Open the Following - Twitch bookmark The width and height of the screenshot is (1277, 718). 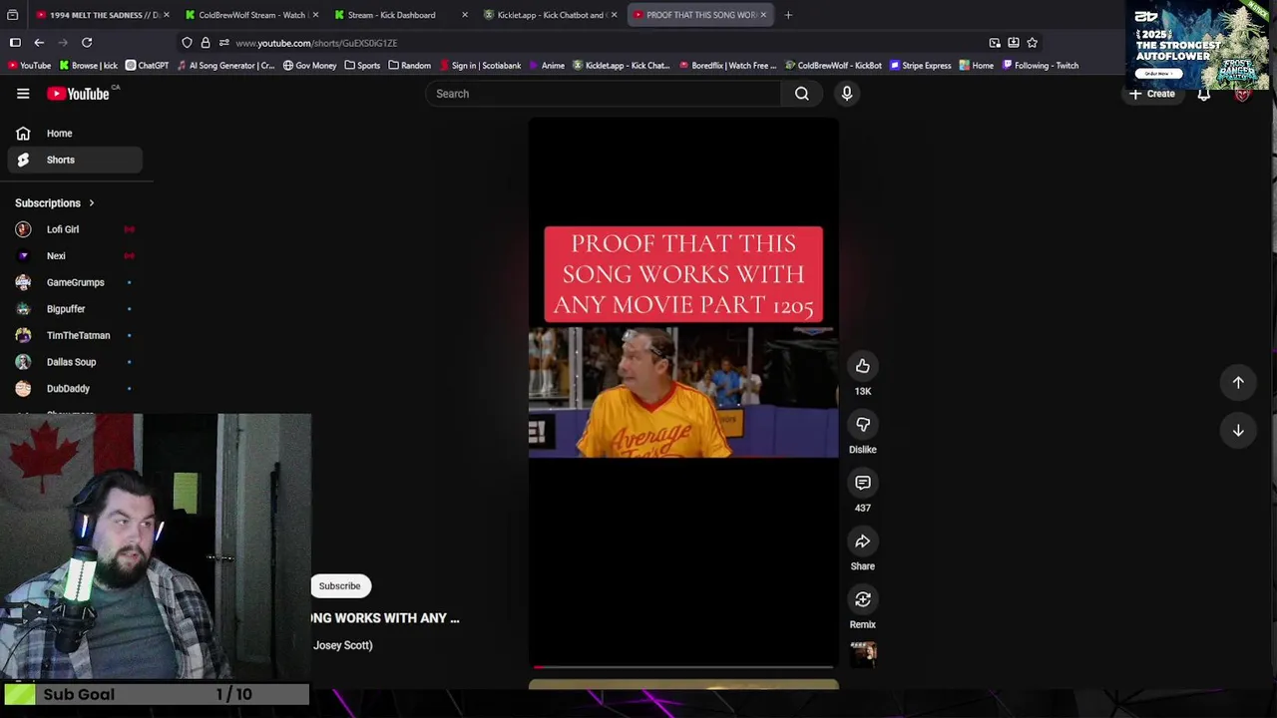pos(1042,66)
